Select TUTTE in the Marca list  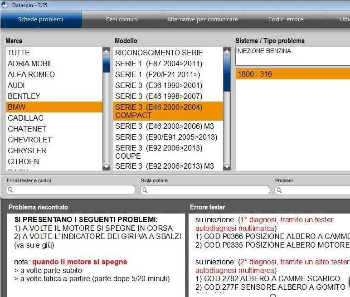54,53
